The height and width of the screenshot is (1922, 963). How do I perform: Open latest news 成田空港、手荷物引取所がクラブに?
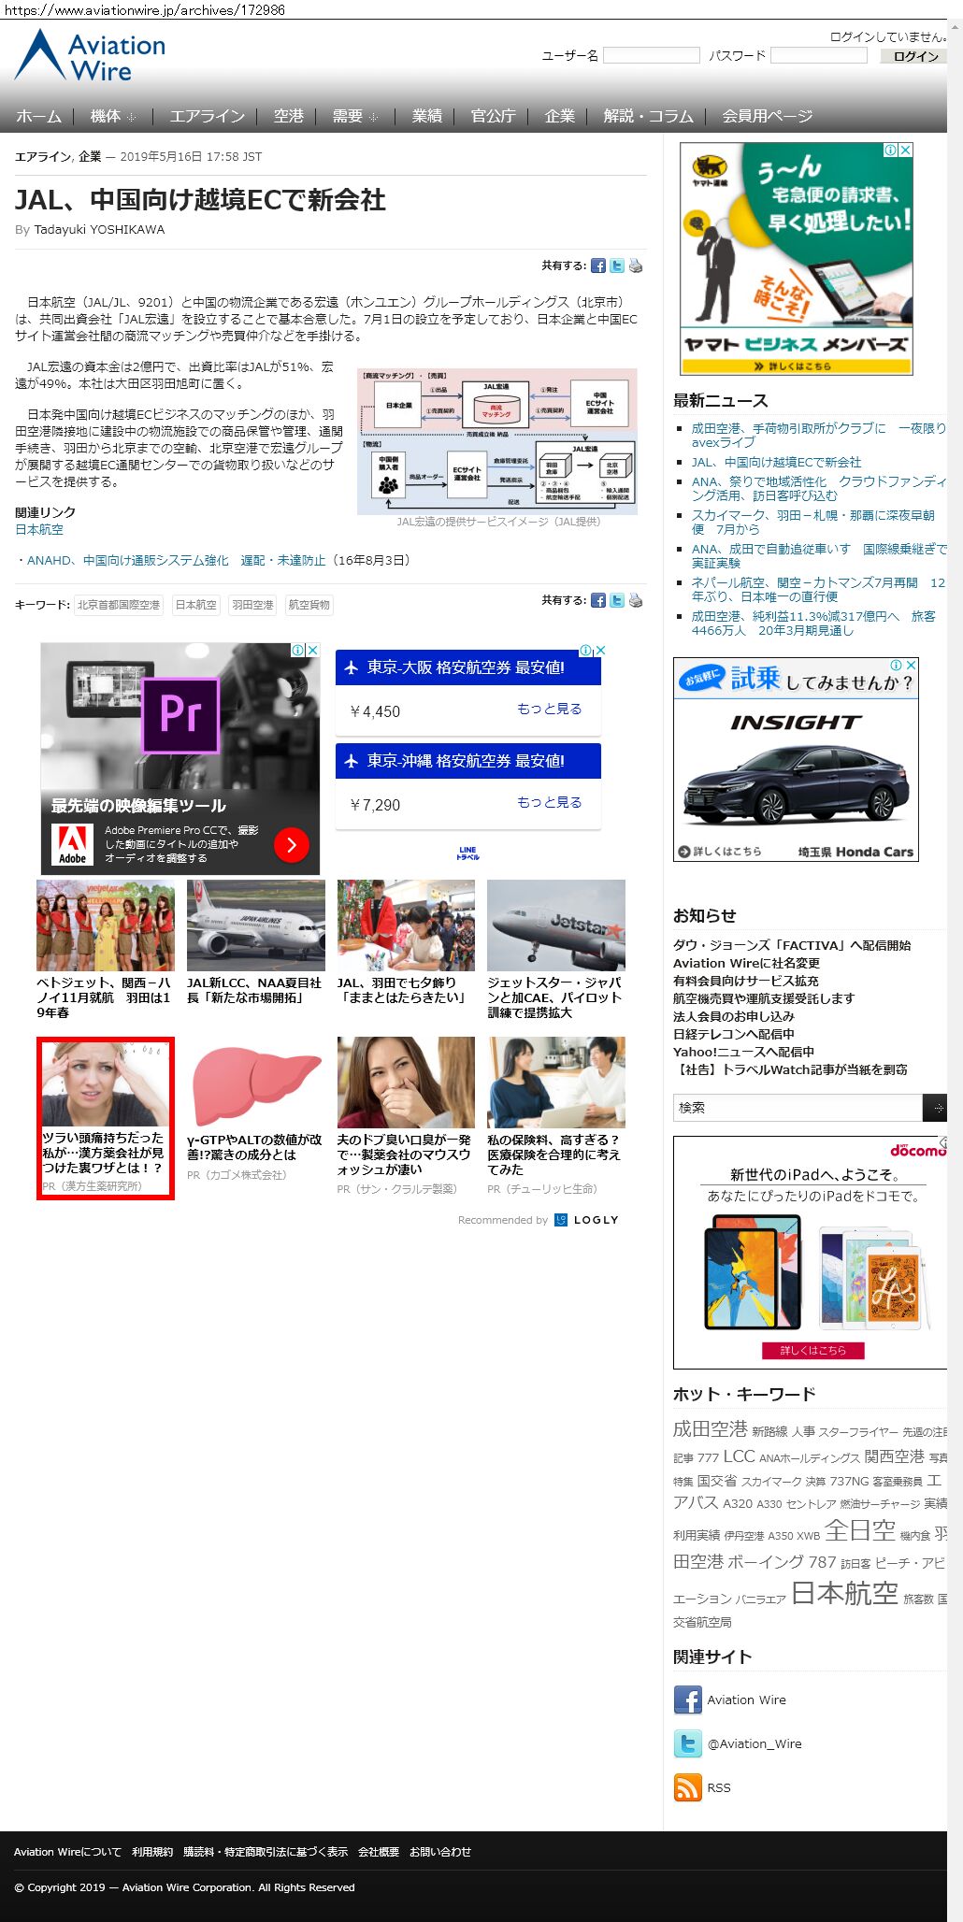(819, 435)
